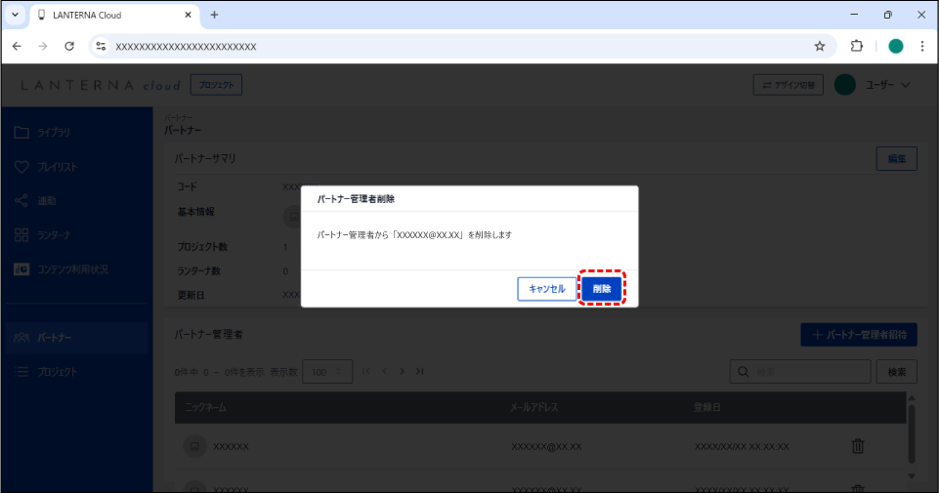Reload the page in browser

point(69,46)
